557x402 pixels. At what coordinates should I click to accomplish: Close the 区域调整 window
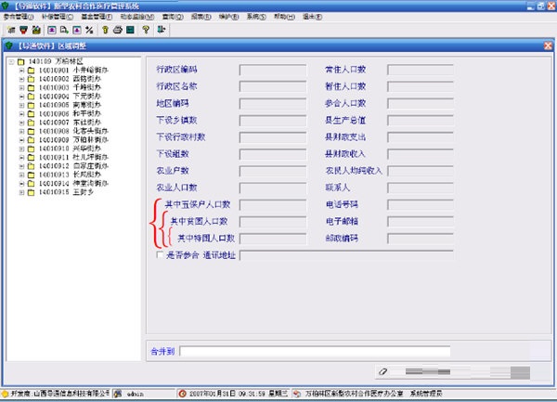pyautogui.click(x=548, y=45)
